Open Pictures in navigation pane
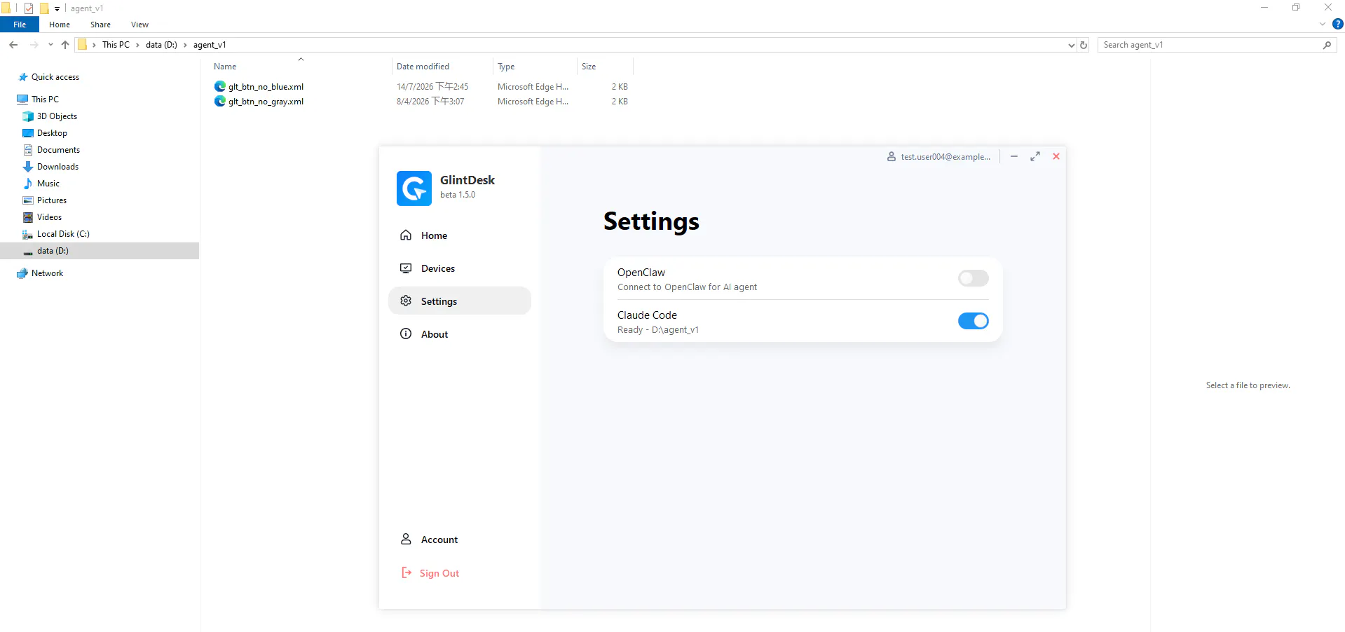 click(51, 200)
